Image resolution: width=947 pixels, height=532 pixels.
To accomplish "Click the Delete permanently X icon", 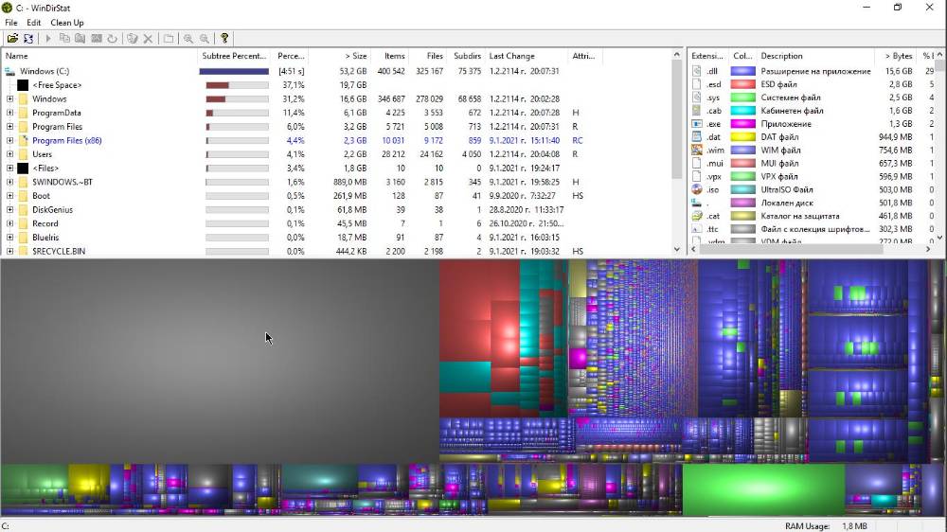I will pos(148,39).
